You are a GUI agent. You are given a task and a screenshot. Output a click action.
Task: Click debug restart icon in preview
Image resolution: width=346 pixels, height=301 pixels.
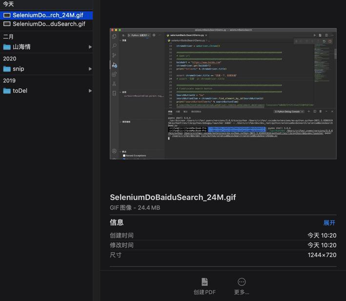(x=324, y=41)
